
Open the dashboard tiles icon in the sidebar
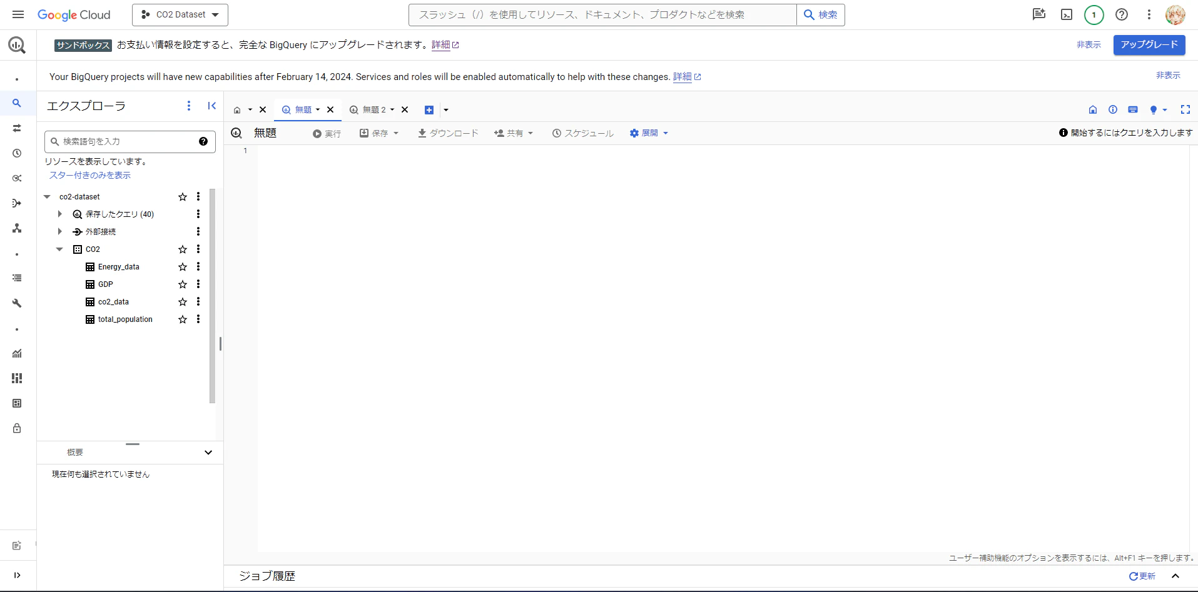[x=17, y=378]
